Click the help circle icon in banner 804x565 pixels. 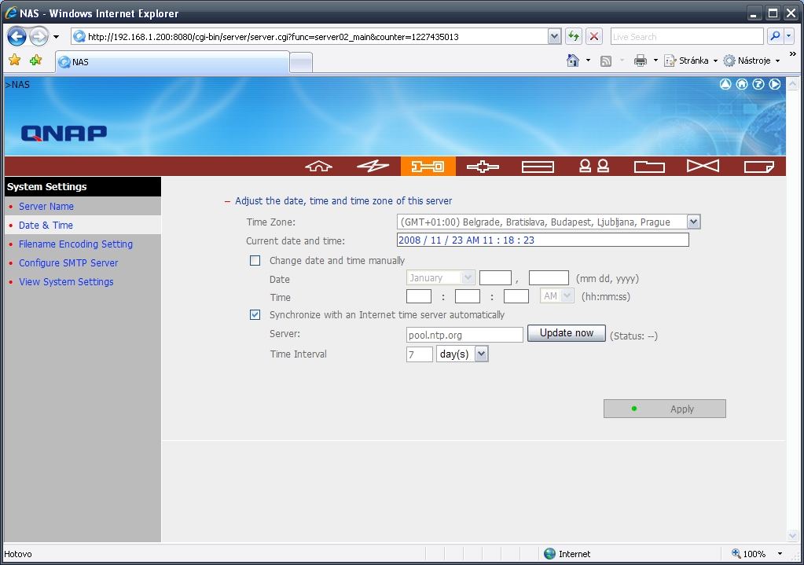[758, 84]
